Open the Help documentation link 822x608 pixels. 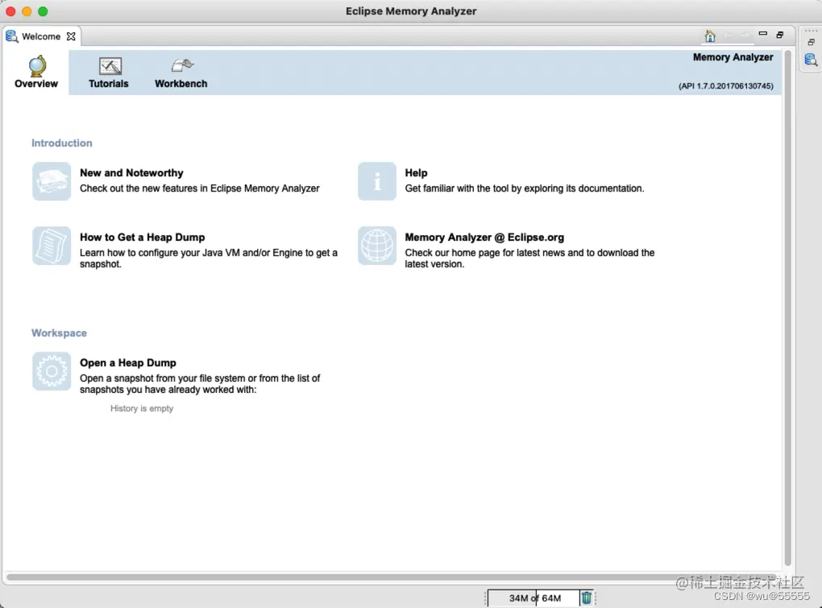click(417, 173)
